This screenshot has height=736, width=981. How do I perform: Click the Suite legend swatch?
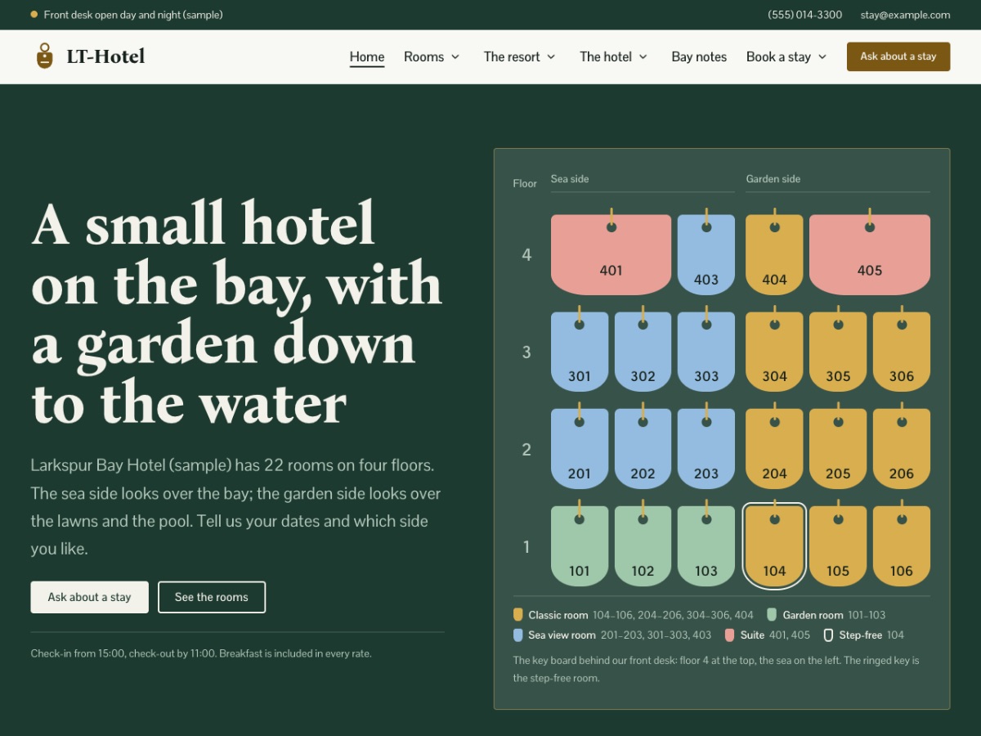coord(730,635)
